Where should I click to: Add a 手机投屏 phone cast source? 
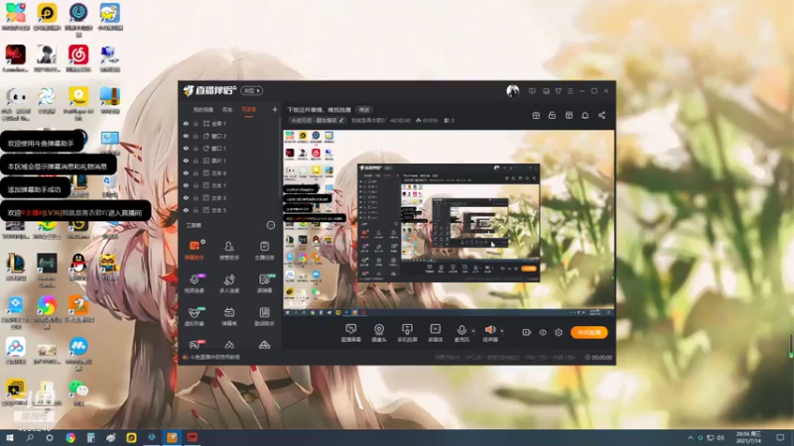point(407,333)
